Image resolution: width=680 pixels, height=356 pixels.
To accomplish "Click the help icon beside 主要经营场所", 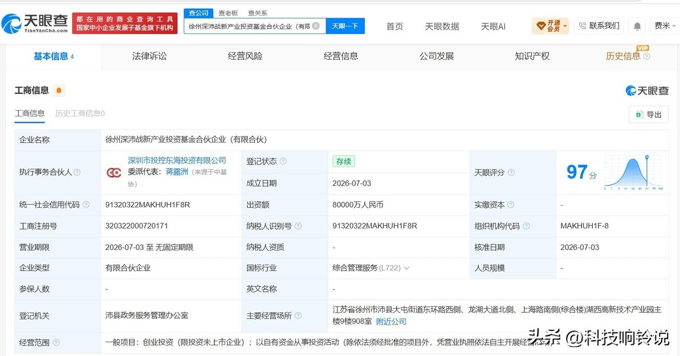I will tap(298, 316).
